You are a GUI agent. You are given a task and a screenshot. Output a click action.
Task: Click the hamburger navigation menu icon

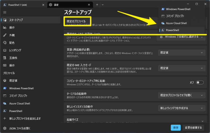pos(5,12)
